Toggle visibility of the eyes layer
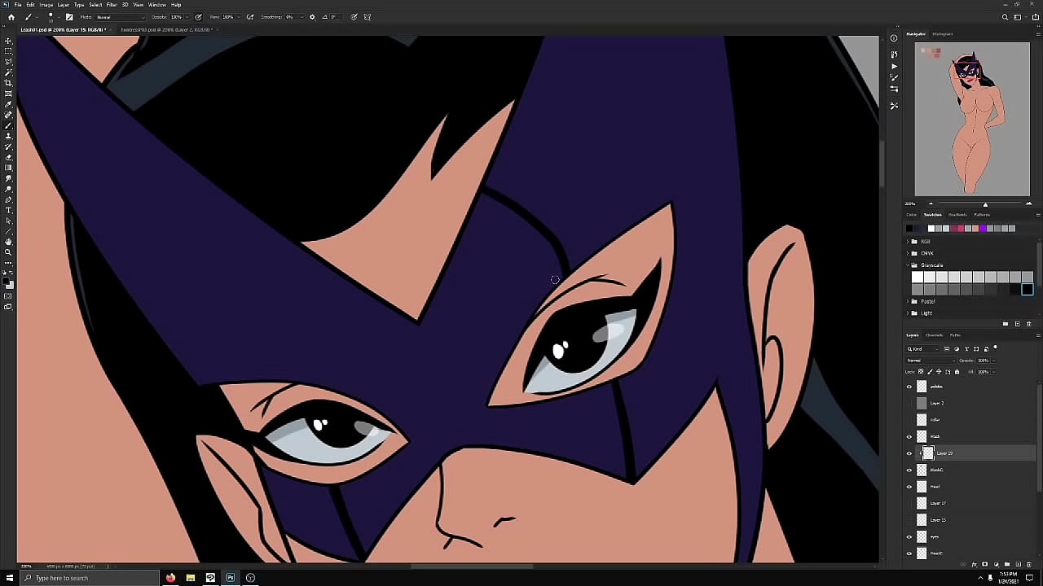Image resolution: width=1043 pixels, height=586 pixels. coord(909,537)
